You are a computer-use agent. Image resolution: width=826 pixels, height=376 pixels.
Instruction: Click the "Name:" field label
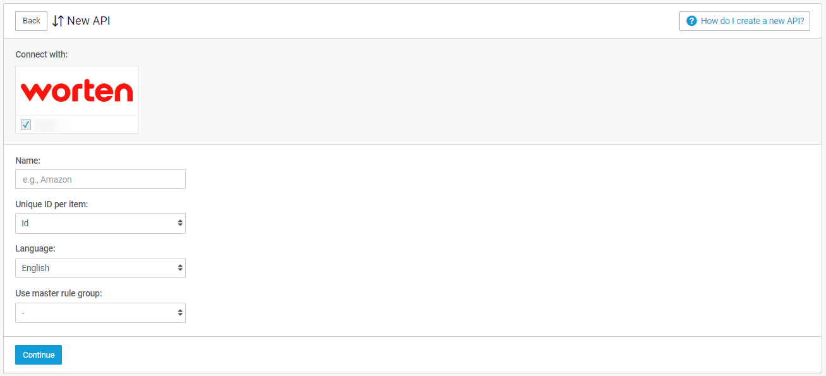coord(28,161)
